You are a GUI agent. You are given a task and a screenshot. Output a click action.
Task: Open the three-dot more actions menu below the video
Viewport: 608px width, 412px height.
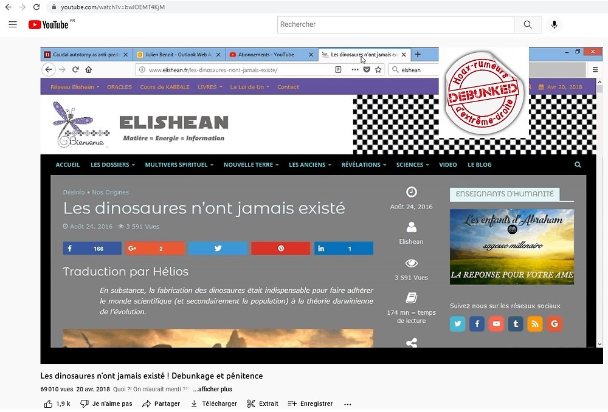coord(347,404)
